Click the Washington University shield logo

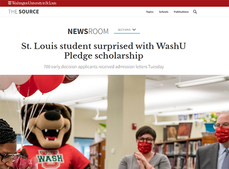(10, 3)
